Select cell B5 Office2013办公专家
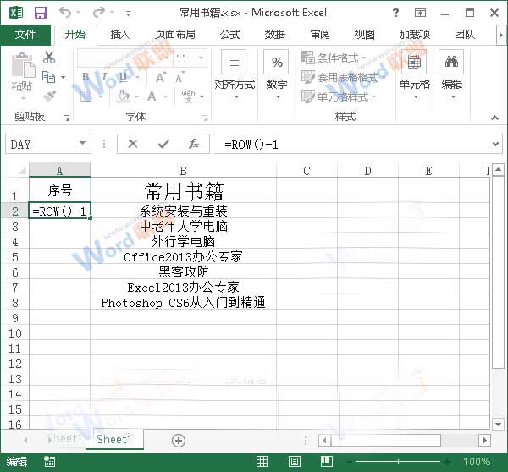This screenshot has width=508, height=472. tap(183, 256)
